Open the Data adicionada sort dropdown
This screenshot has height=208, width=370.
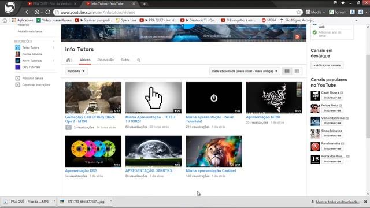click(245, 71)
